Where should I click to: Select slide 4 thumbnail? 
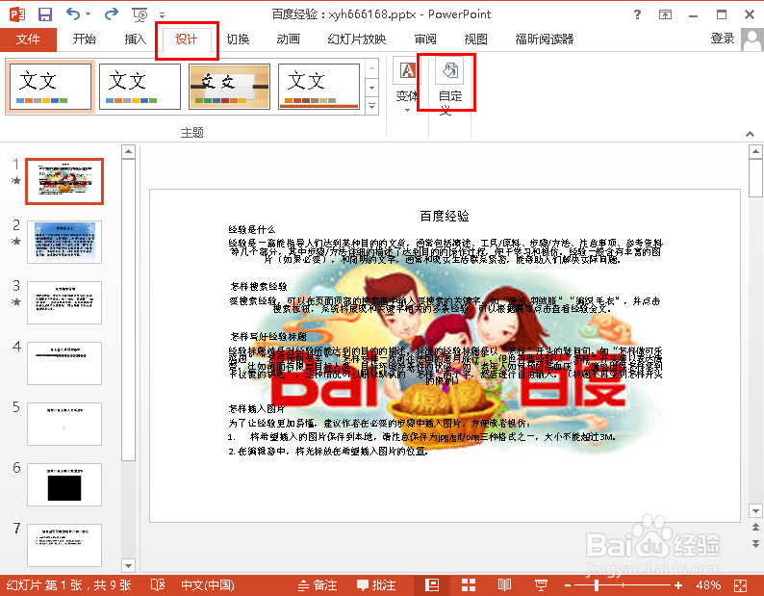[64, 363]
